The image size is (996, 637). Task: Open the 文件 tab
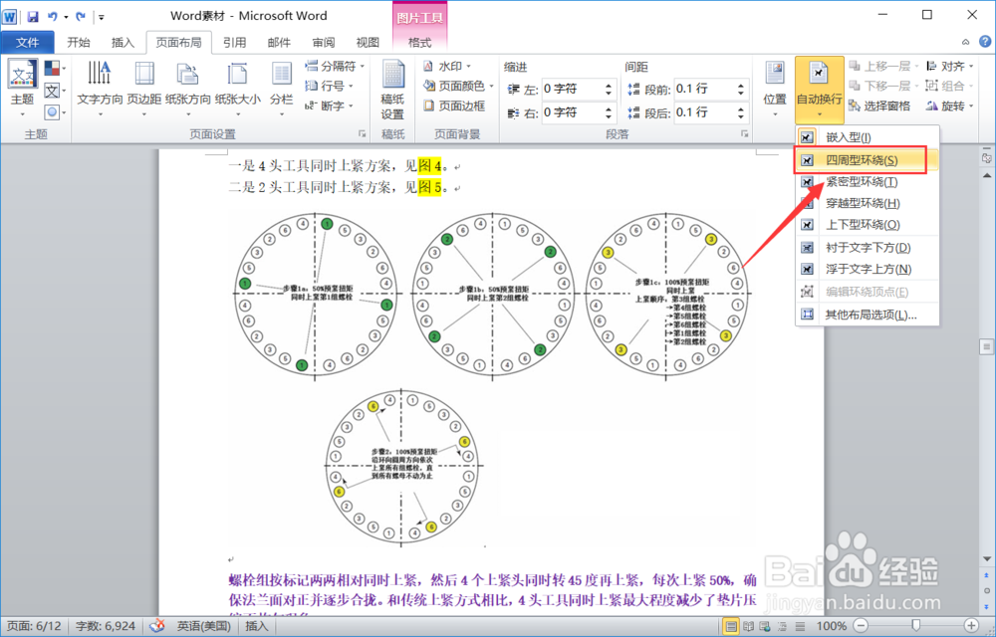tap(27, 42)
